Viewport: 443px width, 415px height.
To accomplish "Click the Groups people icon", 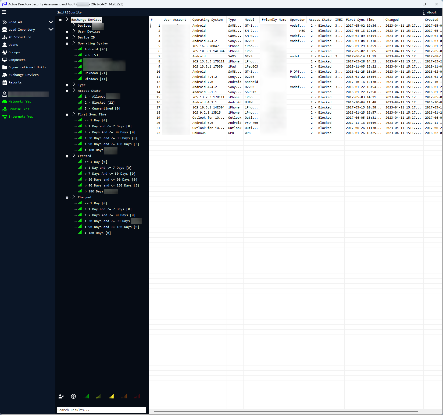I will click(x=5, y=52).
